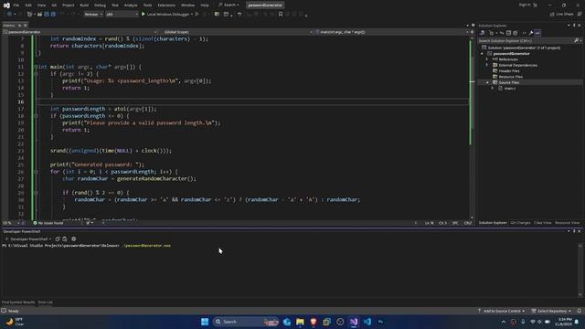Click the No issues found indicator
The width and height of the screenshot is (585, 329).
(x=48, y=223)
